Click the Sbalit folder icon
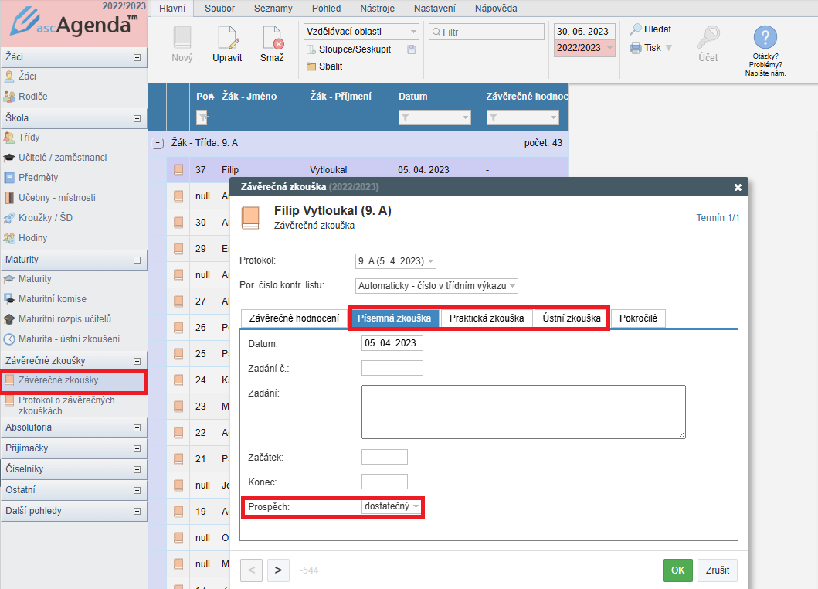The width and height of the screenshot is (818, 589). (x=311, y=66)
